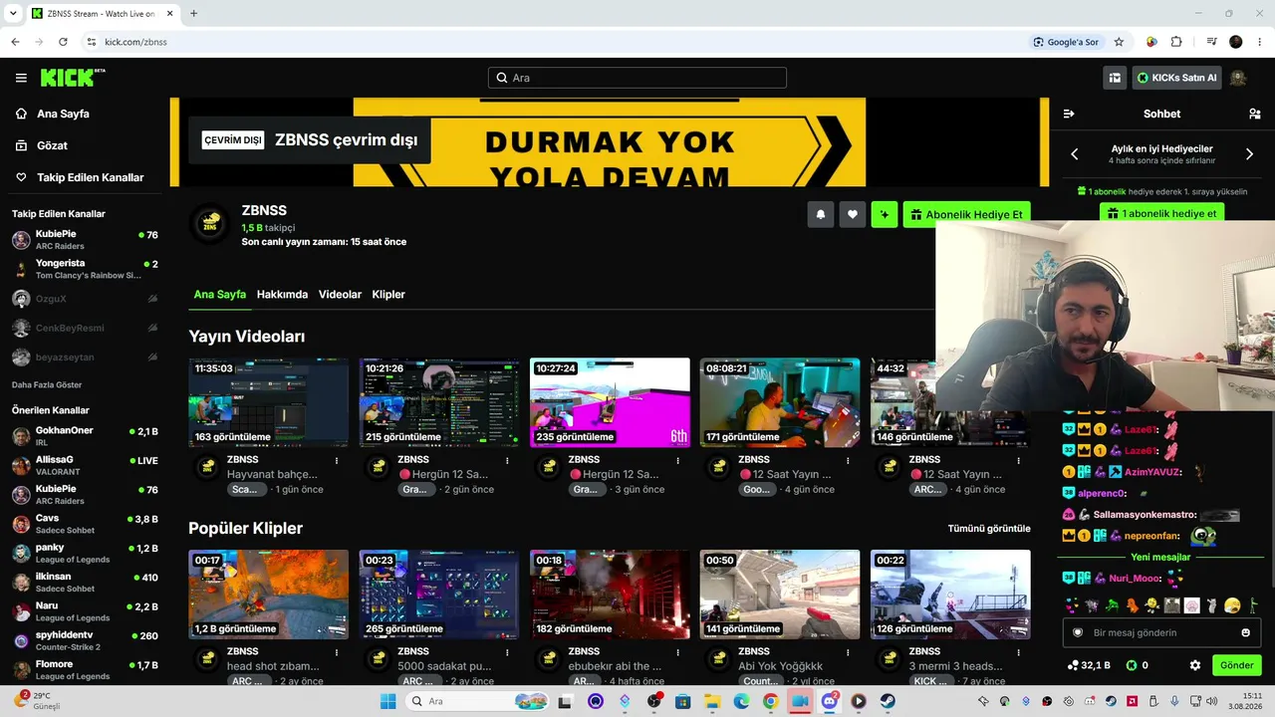
Task: Open options for 5000 sadakat clip
Action: 506,652
